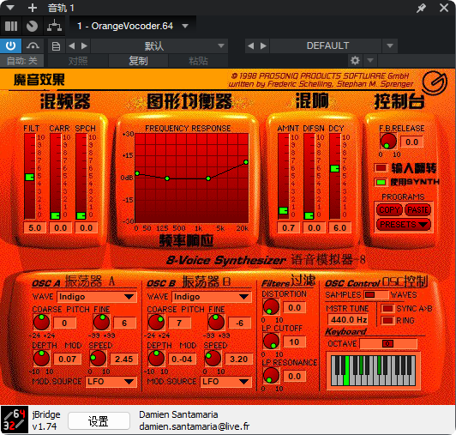
Task: Open OSC A MOD.SOURCE LFO dropdown
Action: point(111,382)
